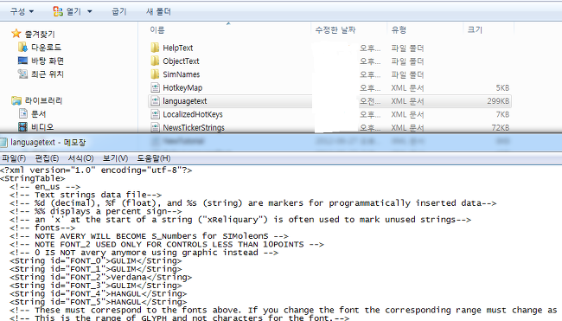Image resolution: width=562 pixels, height=321 pixels.
Task: Select the HelpText folder name
Action: 178,48
